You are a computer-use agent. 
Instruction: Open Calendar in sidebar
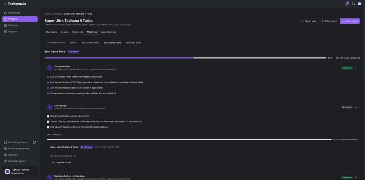[x=20, y=25]
